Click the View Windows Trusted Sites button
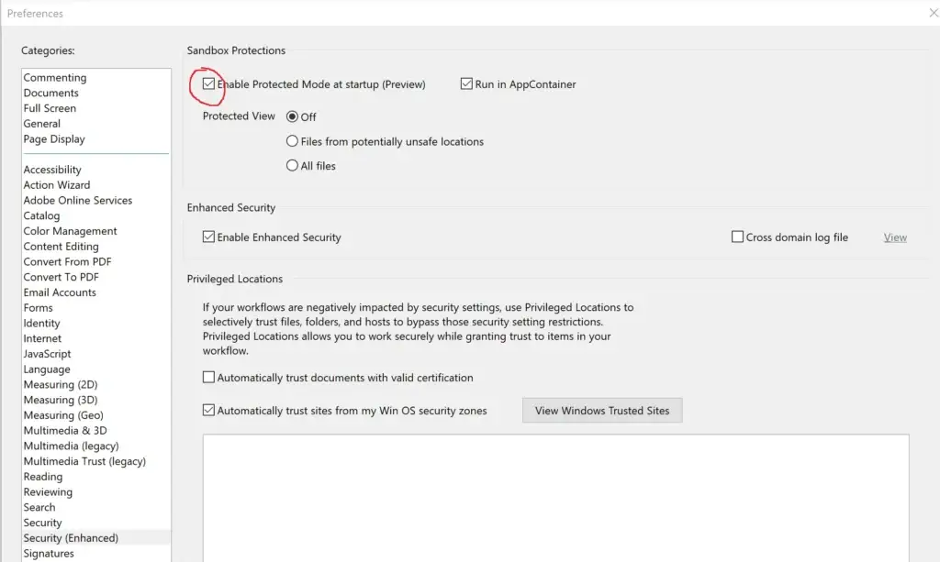 [602, 411]
